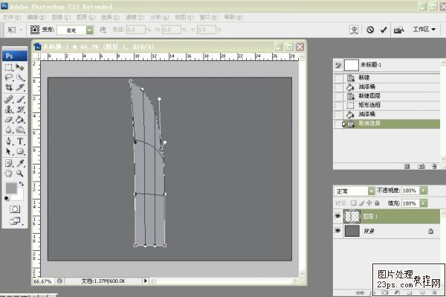Toggle Quick Mask mode
446x297 pixels.
(x=15, y=209)
